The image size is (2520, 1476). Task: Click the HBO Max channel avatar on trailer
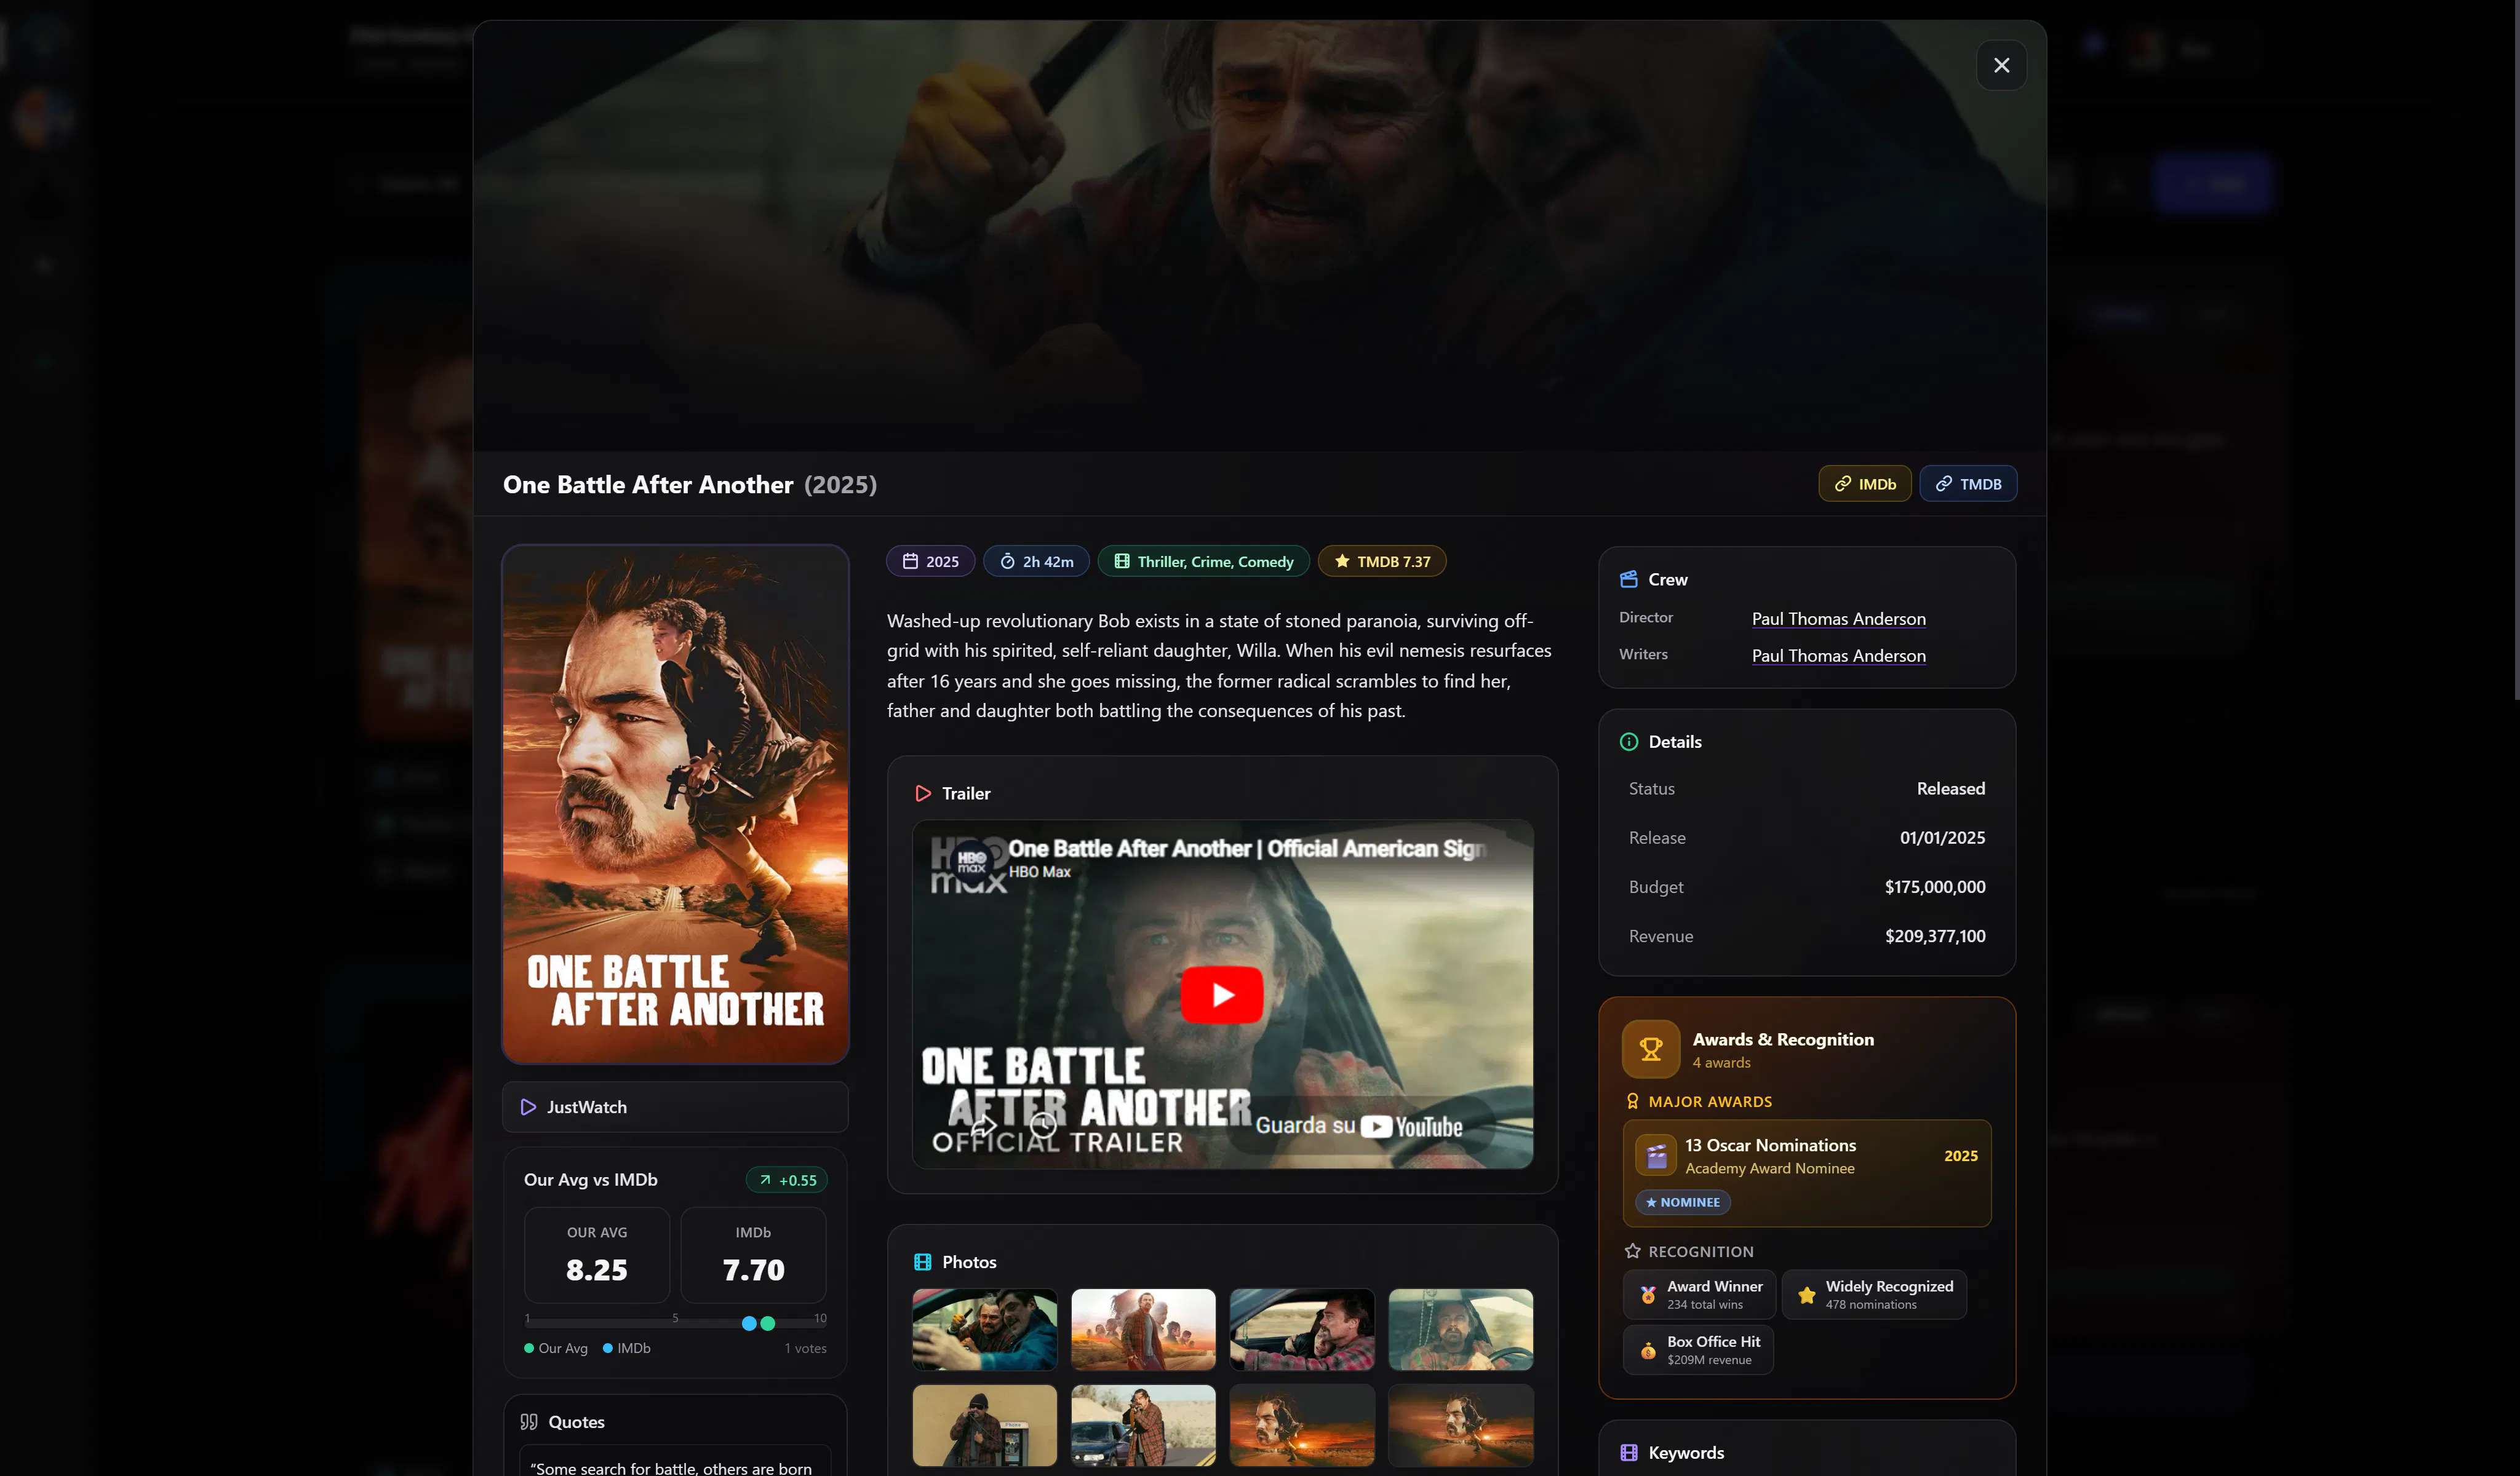[972, 859]
